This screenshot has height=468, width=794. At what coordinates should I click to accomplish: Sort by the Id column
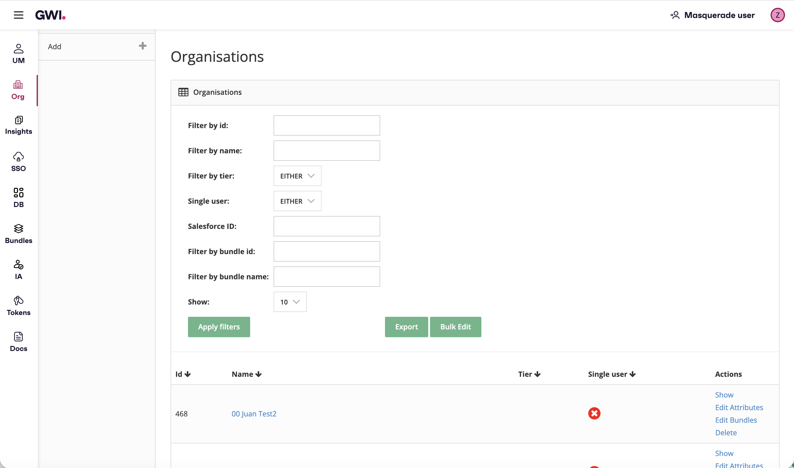coord(183,374)
